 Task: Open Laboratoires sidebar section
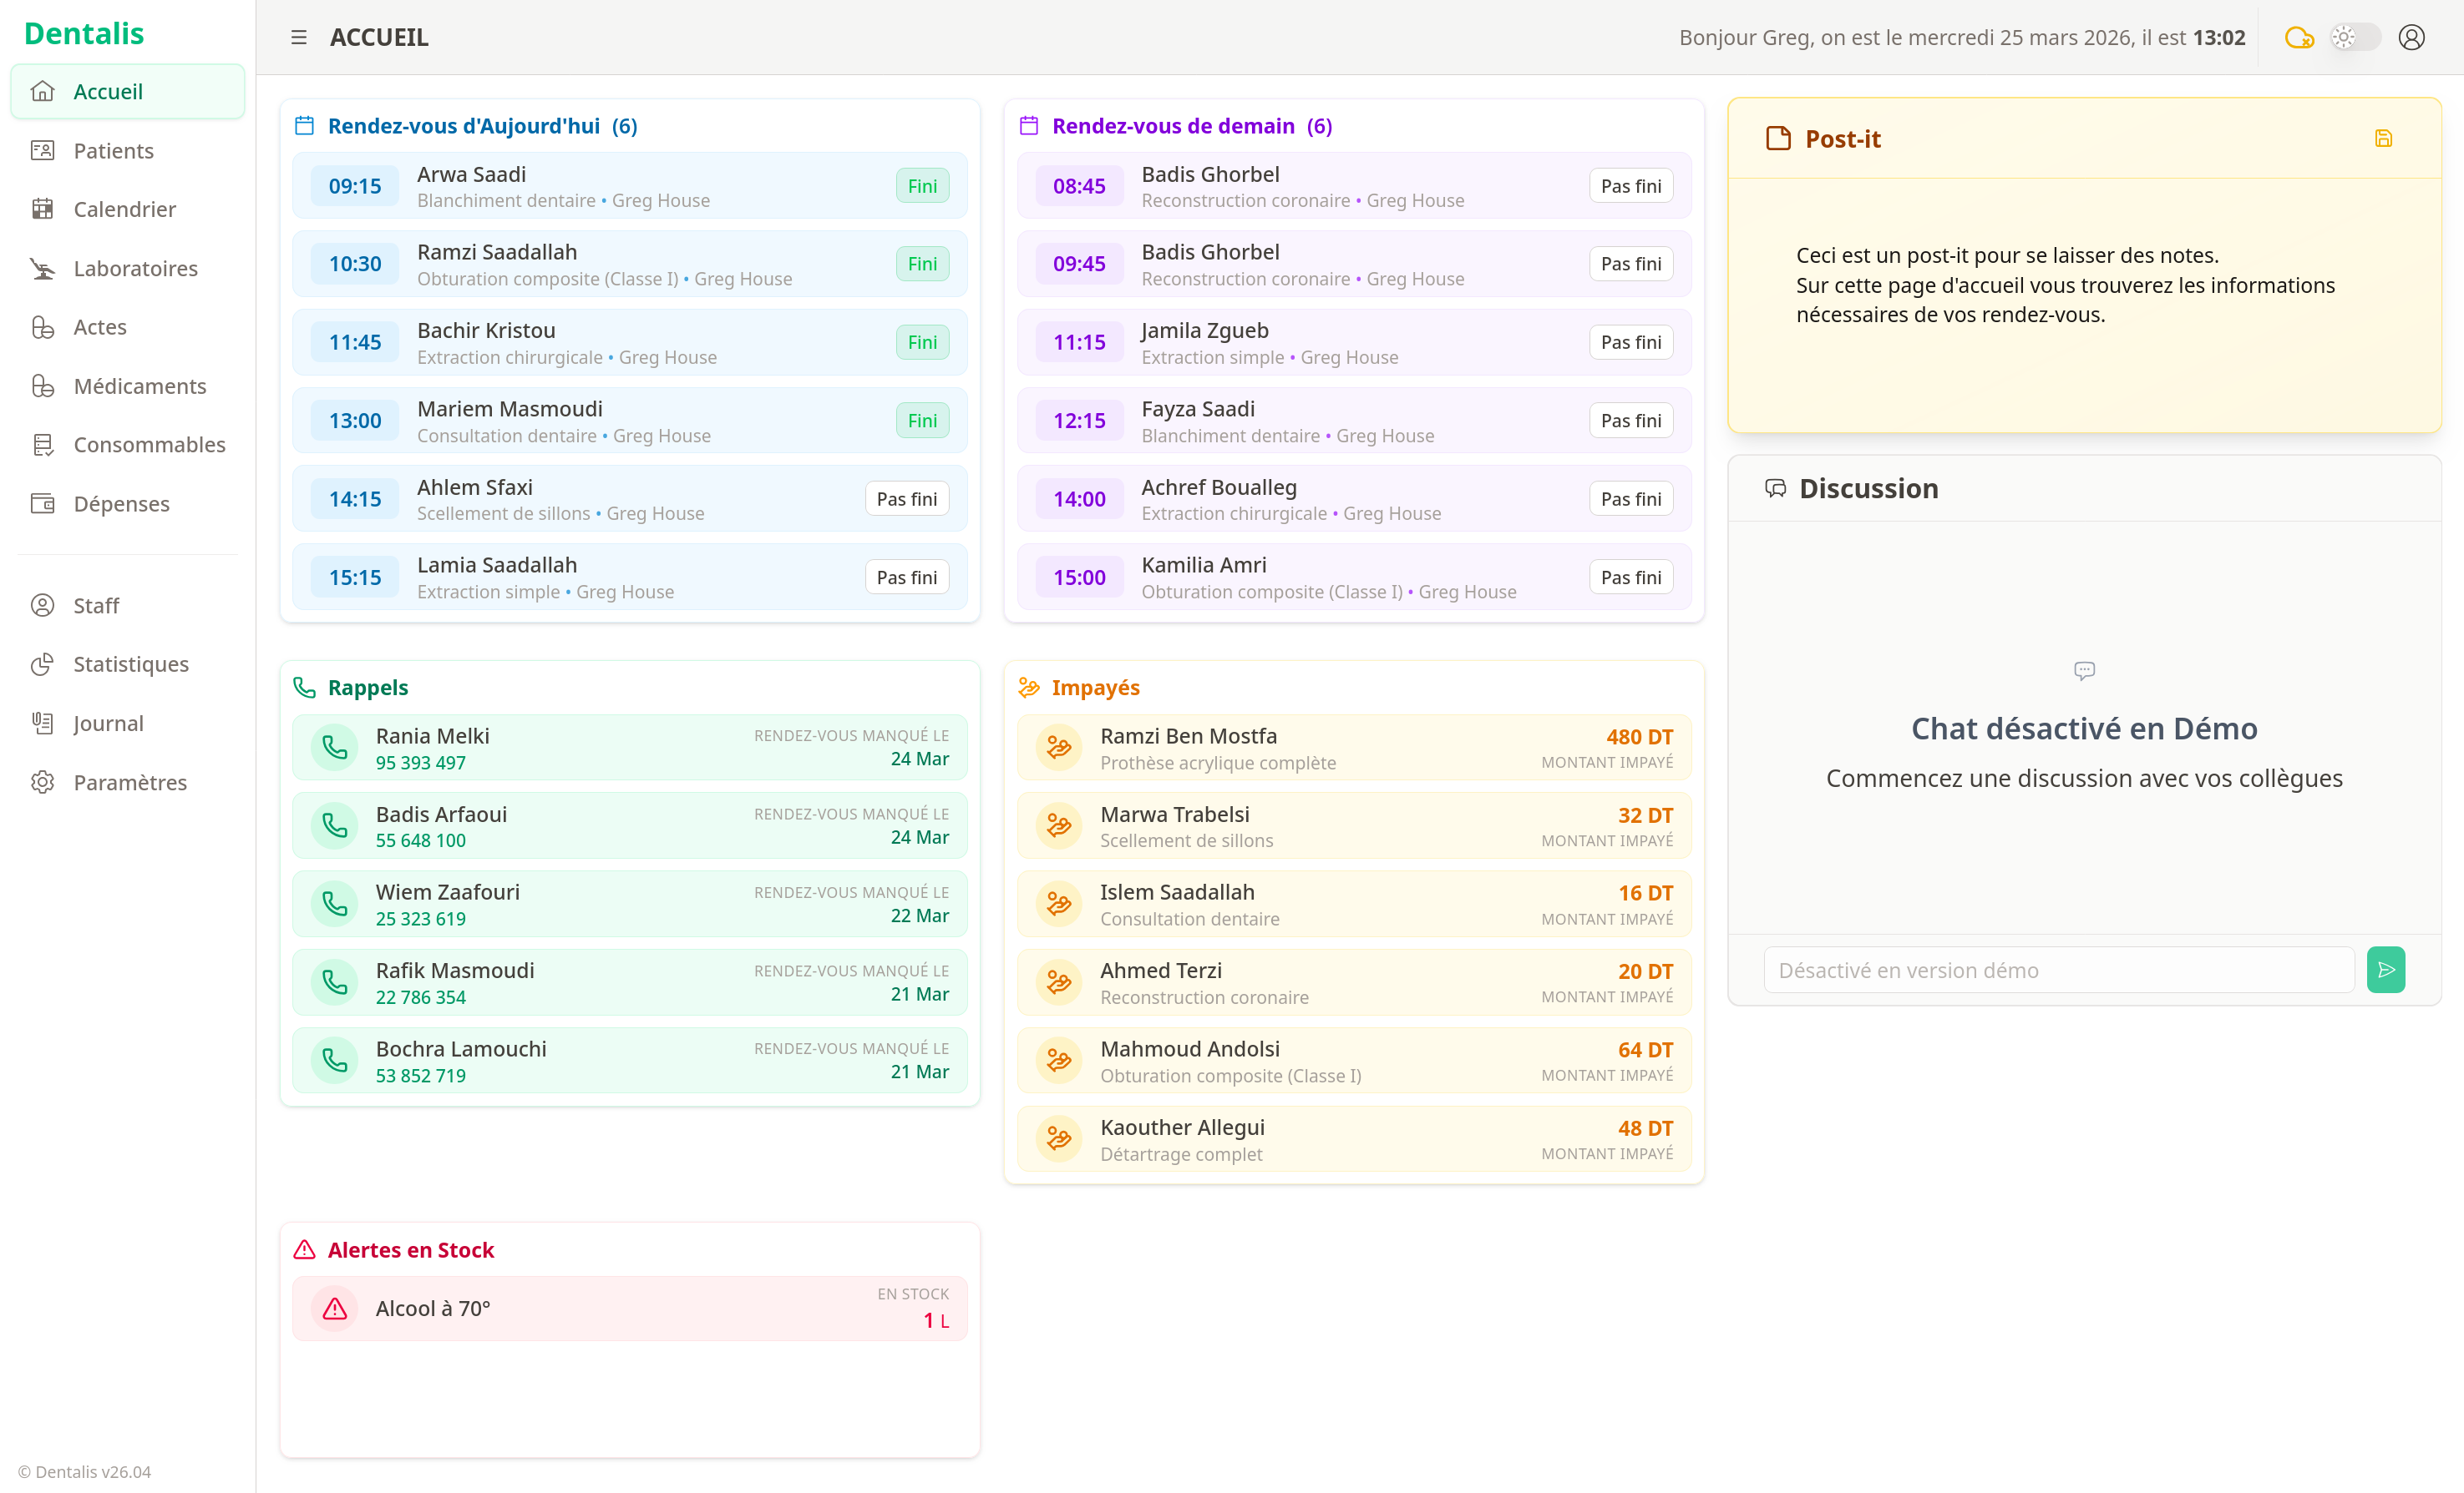point(135,269)
